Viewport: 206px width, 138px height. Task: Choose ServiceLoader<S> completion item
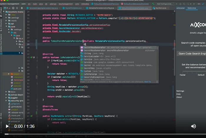[x=119, y=56]
